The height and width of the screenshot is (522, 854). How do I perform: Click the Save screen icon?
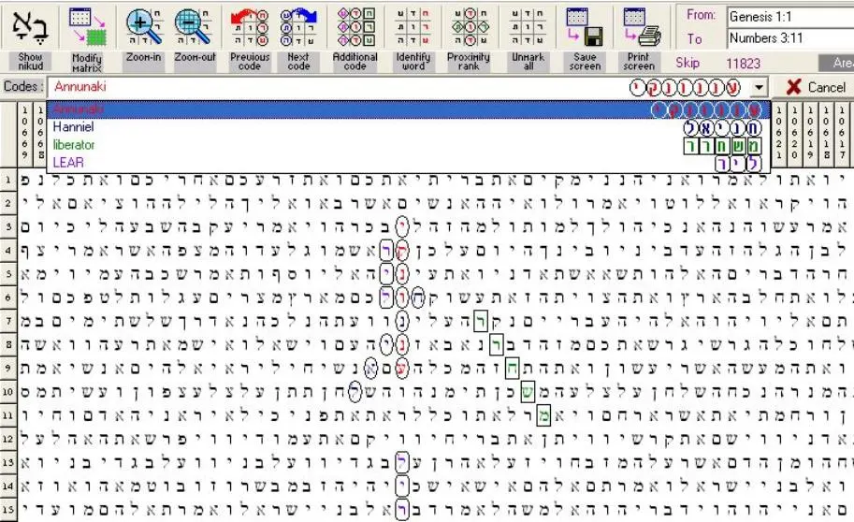pyautogui.click(x=585, y=27)
